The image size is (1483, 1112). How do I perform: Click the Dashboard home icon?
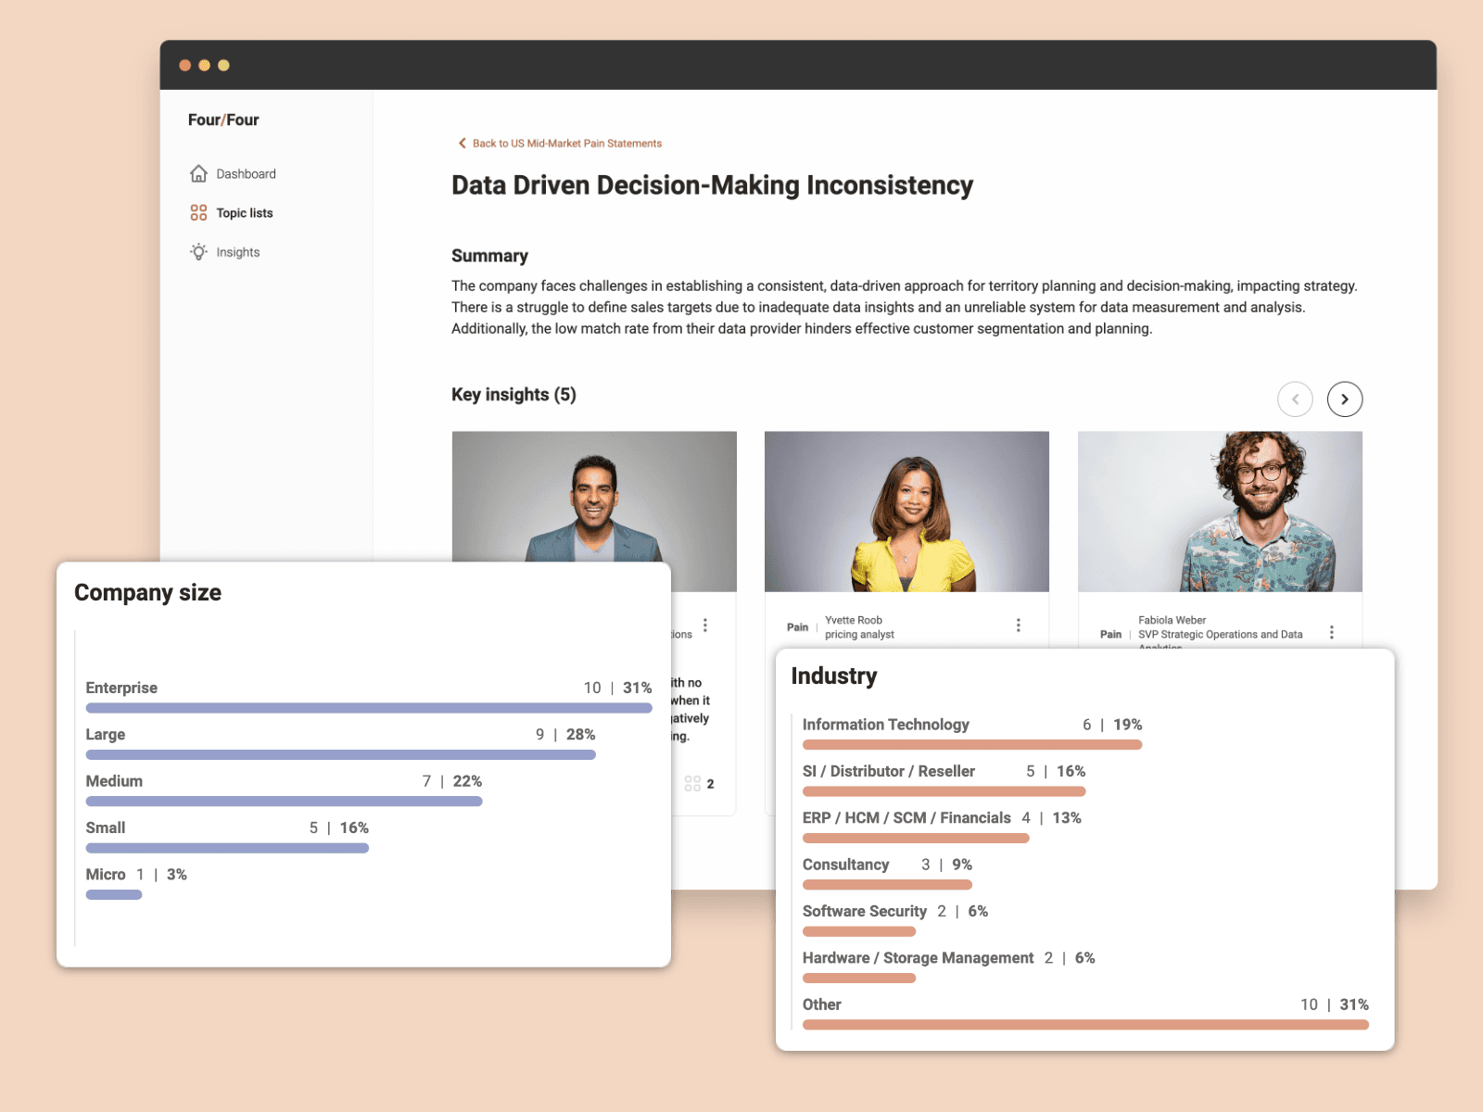pyautogui.click(x=198, y=173)
